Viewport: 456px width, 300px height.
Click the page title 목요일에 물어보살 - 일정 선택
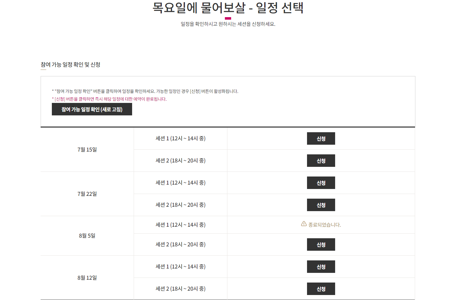click(228, 7)
